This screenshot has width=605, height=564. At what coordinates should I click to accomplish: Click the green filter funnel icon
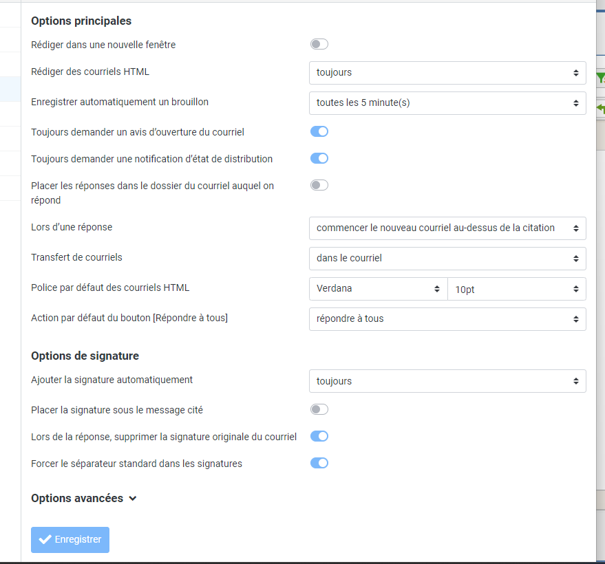(600, 78)
